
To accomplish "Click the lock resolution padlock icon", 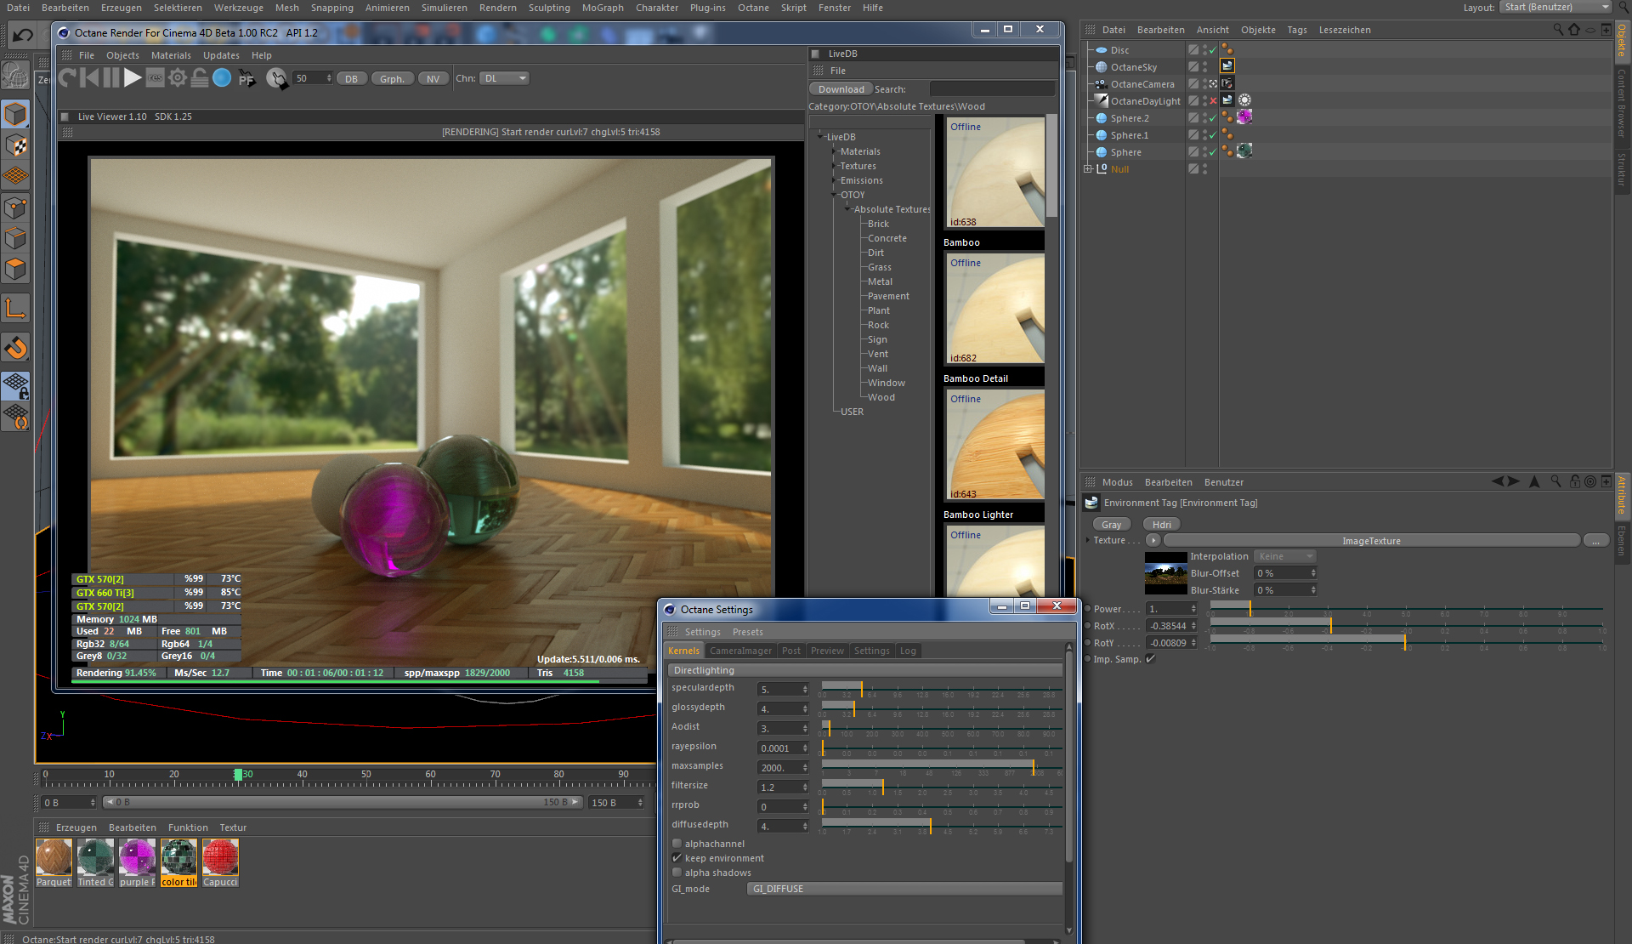I will (x=200, y=78).
